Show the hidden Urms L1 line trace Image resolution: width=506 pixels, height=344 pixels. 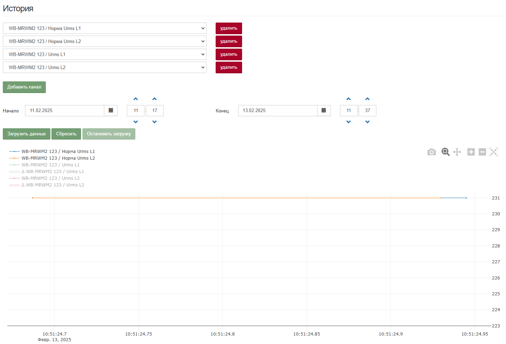(x=44, y=165)
